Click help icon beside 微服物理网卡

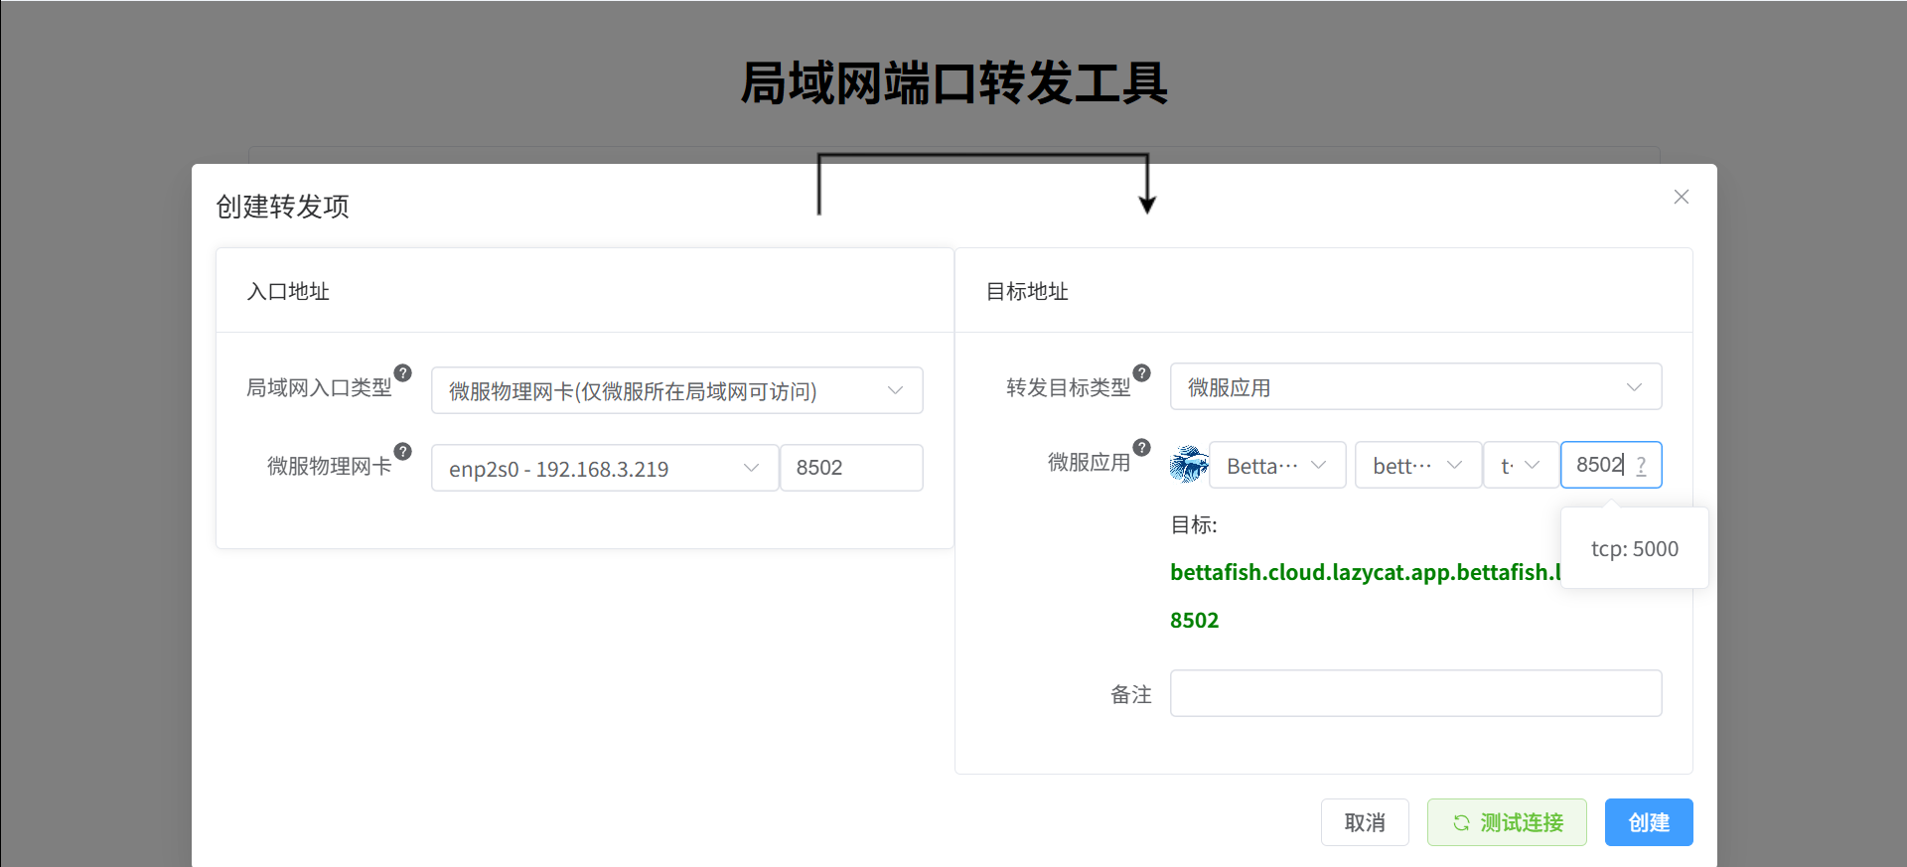tap(402, 452)
